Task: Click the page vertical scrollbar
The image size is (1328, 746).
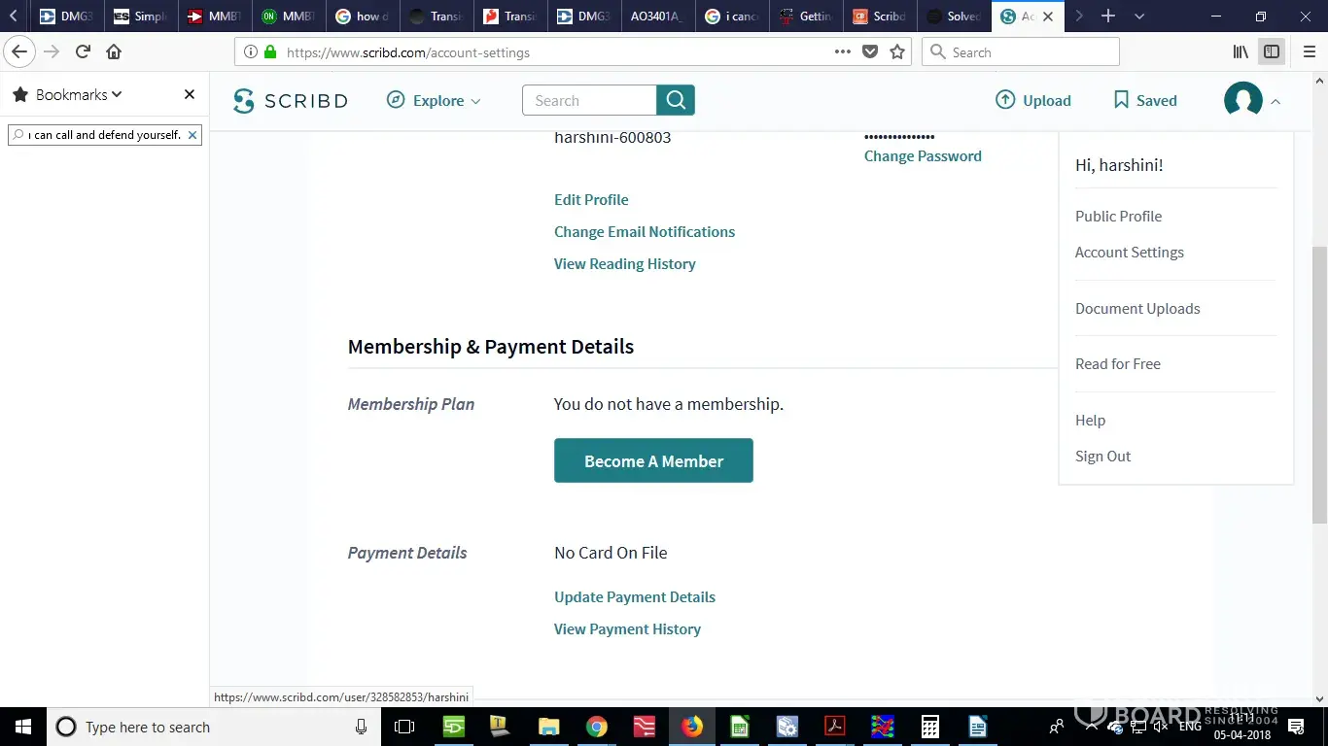Action: pos(1319,384)
